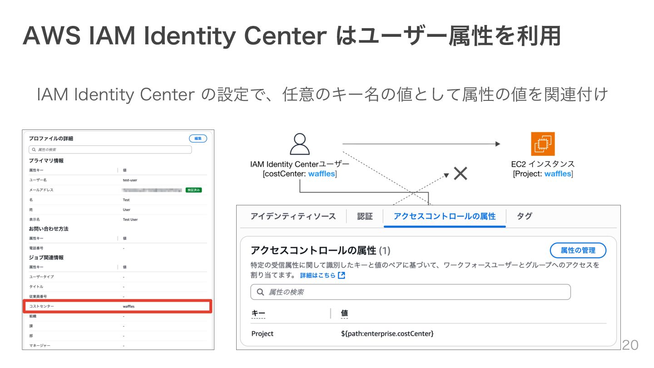Click the プロファイルの詳細 heading
Screen dimensions: 654x368
pyautogui.click(x=51, y=139)
